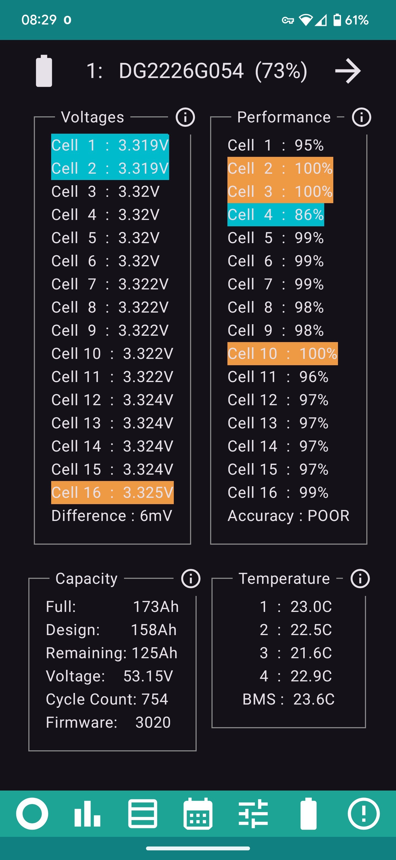Tap the battery icon beside DG2226G054

44,71
